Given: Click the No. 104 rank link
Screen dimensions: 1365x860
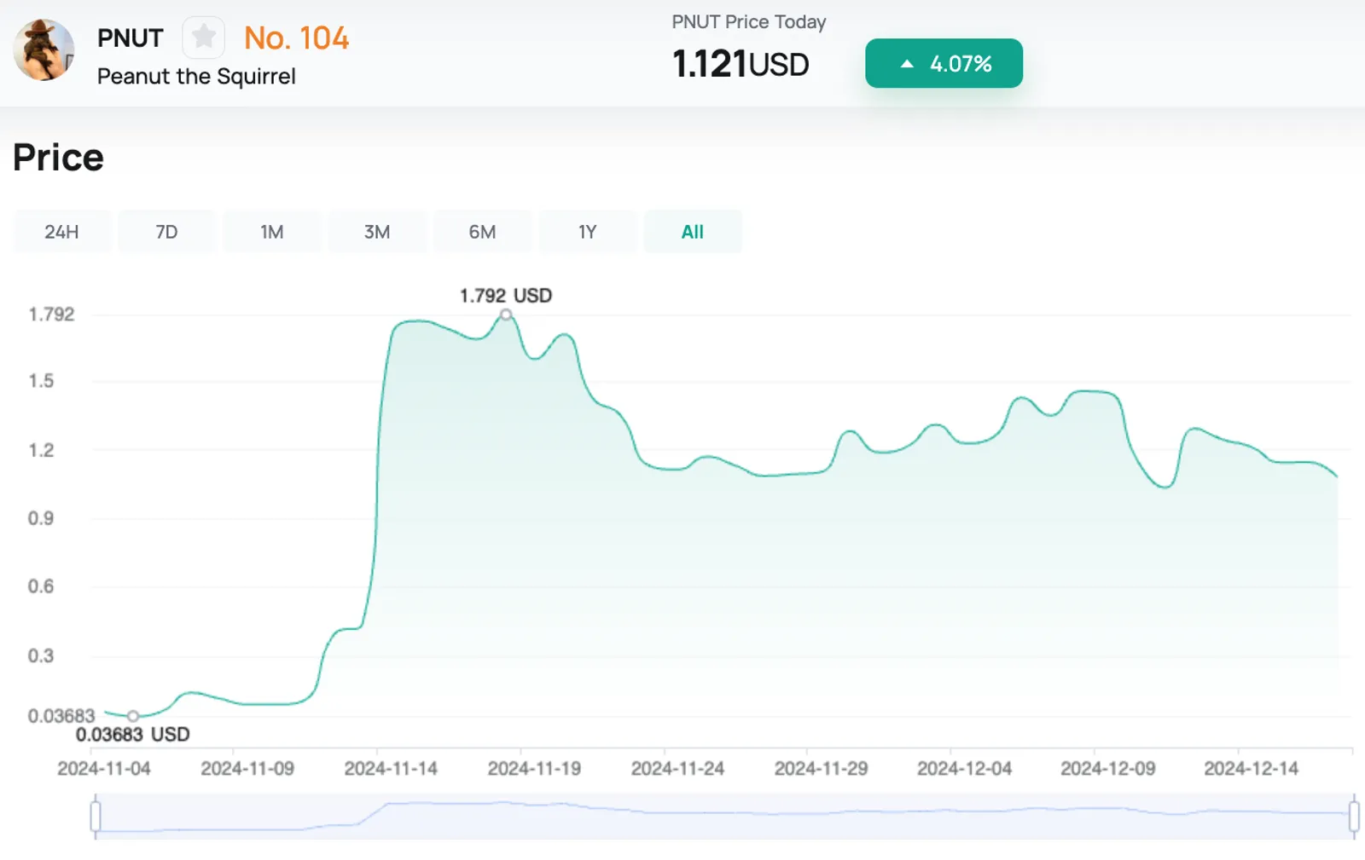Looking at the screenshot, I should coord(296,38).
